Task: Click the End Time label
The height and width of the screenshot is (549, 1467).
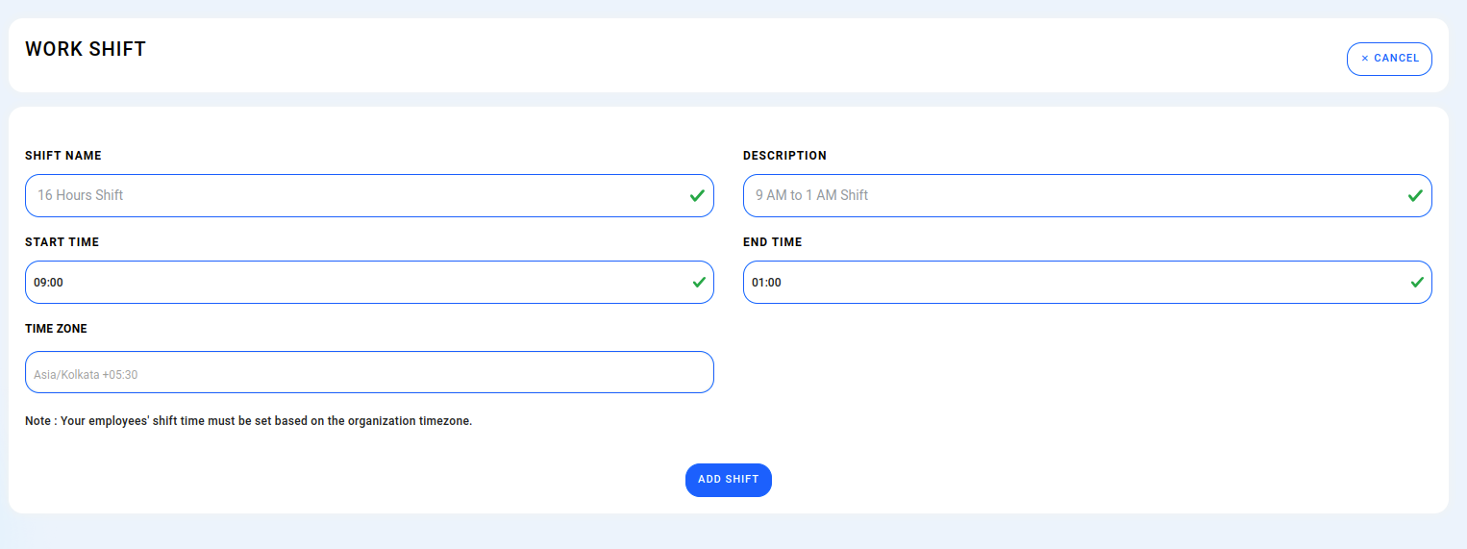Action: coord(772,242)
